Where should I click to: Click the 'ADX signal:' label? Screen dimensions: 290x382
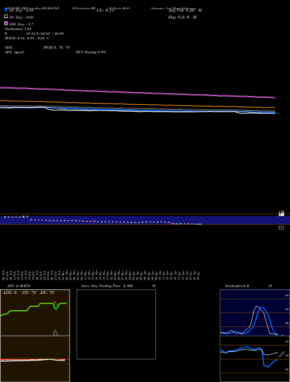coord(14,52)
